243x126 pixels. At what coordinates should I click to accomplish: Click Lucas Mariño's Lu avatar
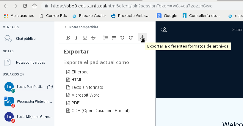click(9, 87)
